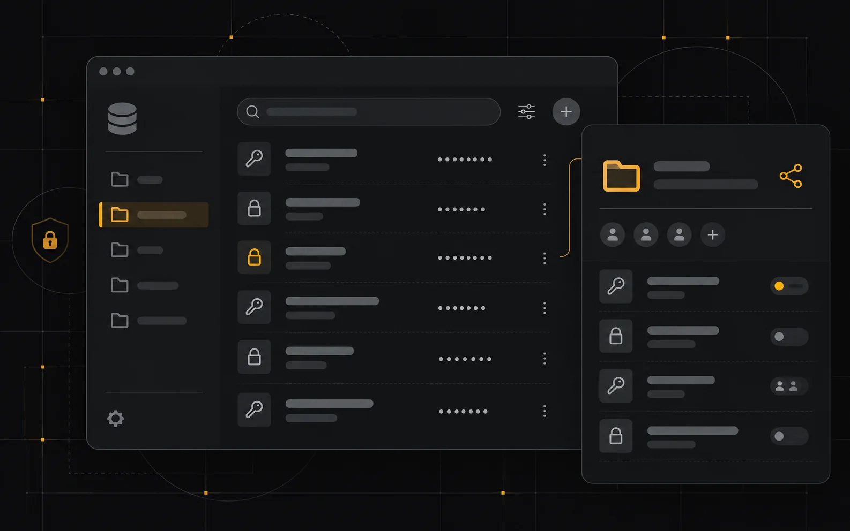Viewport: 850px width, 531px height.
Task: Click the key icon of the first list entry
Action: pyautogui.click(x=254, y=159)
